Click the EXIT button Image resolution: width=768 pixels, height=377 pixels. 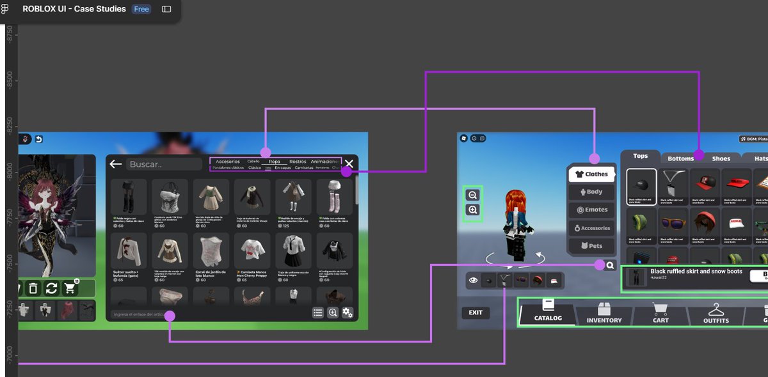coord(476,312)
